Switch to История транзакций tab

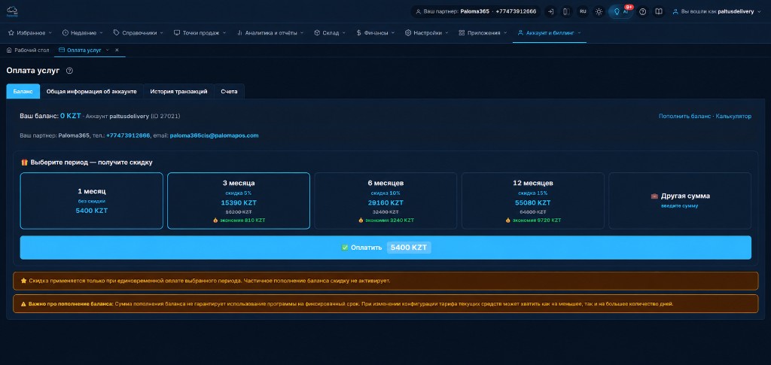pos(178,91)
